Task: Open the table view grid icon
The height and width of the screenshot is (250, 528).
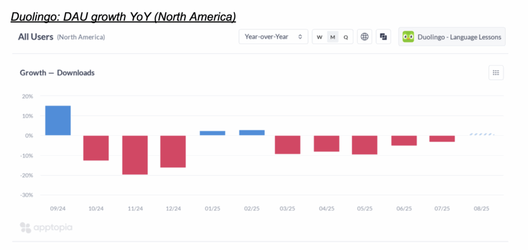Action: [x=496, y=73]
